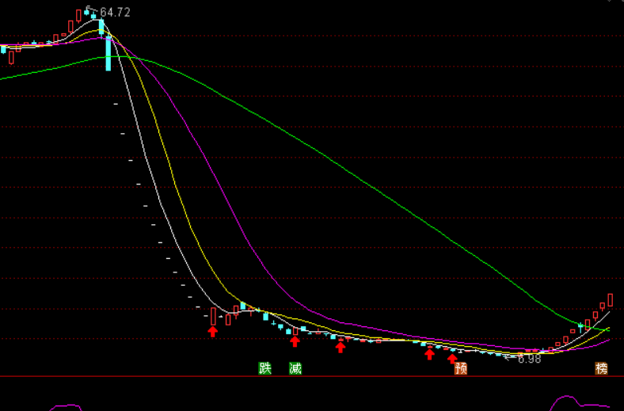Open the orange 预 event marker
The height and width of the screenshot is (411, 624).
(461, 368)
